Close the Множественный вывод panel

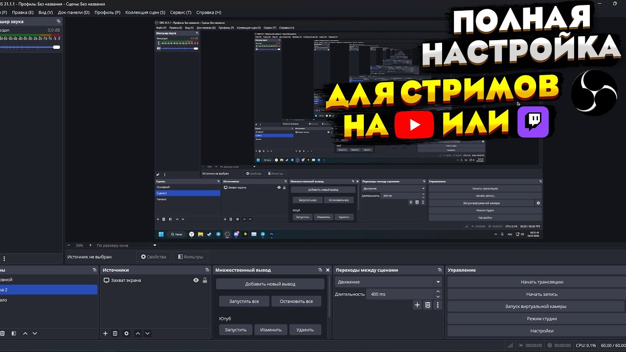pos(328,270)
